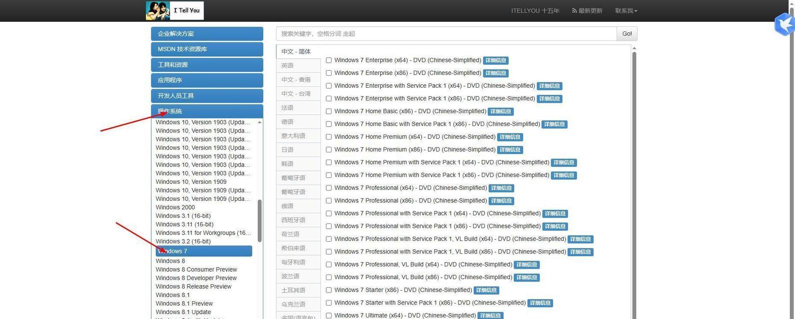Switch to the 匈牙利语 language tab
Screen dimensions: 795x319
(x=298, y=262)
